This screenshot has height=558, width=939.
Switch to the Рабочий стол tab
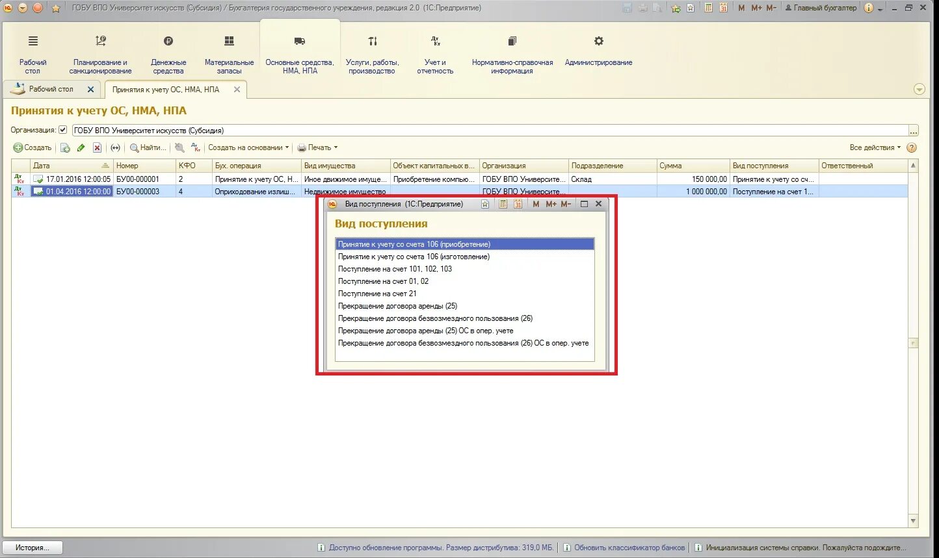(x=51, y=89)
